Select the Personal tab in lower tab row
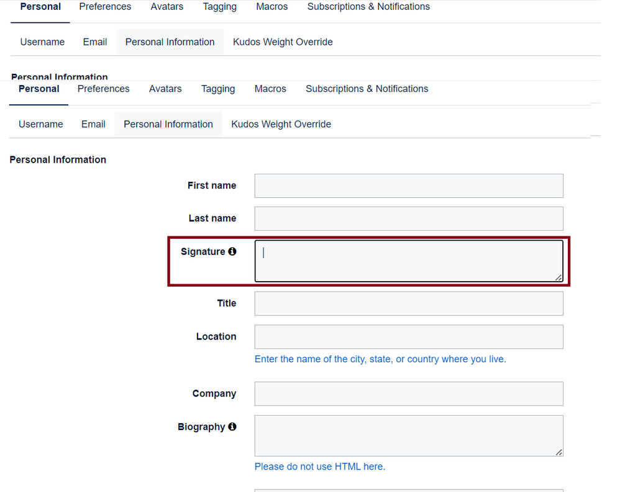This screenshot has height=492, width=620. (x=39, y=89)
